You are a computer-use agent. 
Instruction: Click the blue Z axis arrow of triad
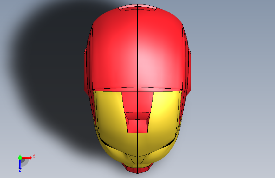pyautogui.click(x=20, y=165)
